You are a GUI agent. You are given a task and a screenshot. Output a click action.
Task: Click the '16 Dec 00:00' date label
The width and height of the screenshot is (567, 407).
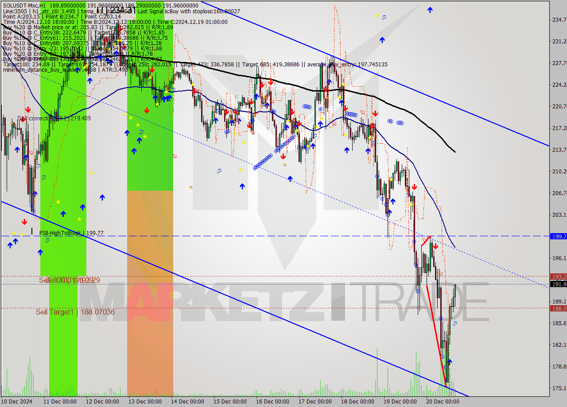click(x=272, y=402)
